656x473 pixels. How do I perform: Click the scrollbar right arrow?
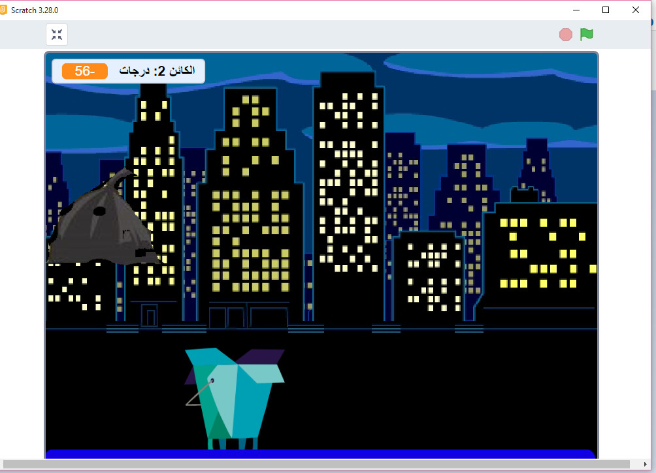coord(645,465)
